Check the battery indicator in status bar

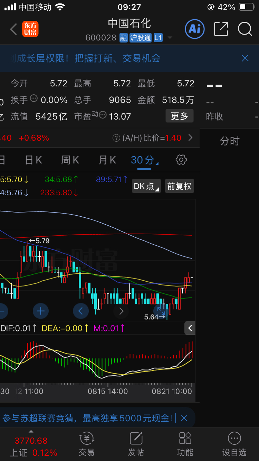(x=247, y=7)
